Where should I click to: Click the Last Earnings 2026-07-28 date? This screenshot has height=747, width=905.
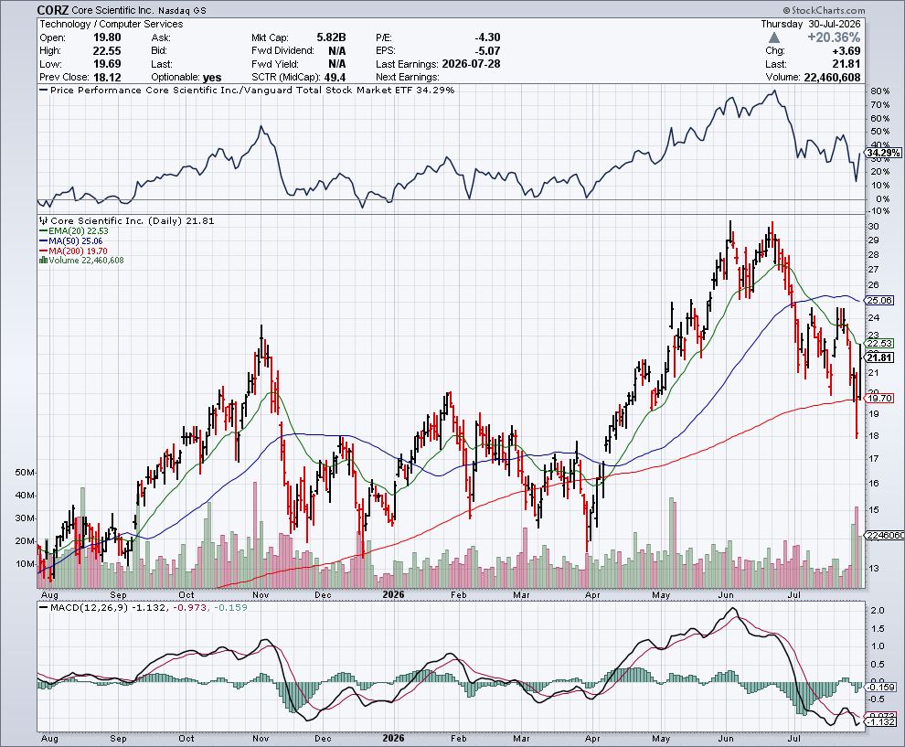(x=471, y=64)
